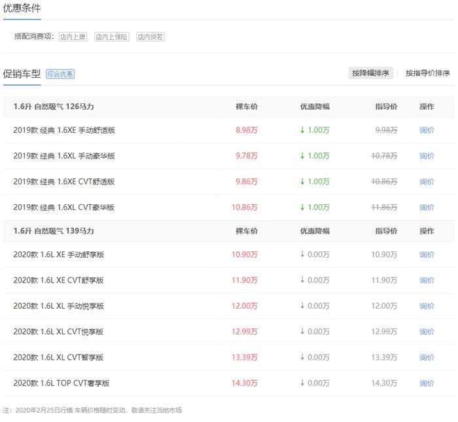Open 2020款 1.6L XL CVT智享版 model
This screenshot has height=422, width=458.
tap(58, 357)
